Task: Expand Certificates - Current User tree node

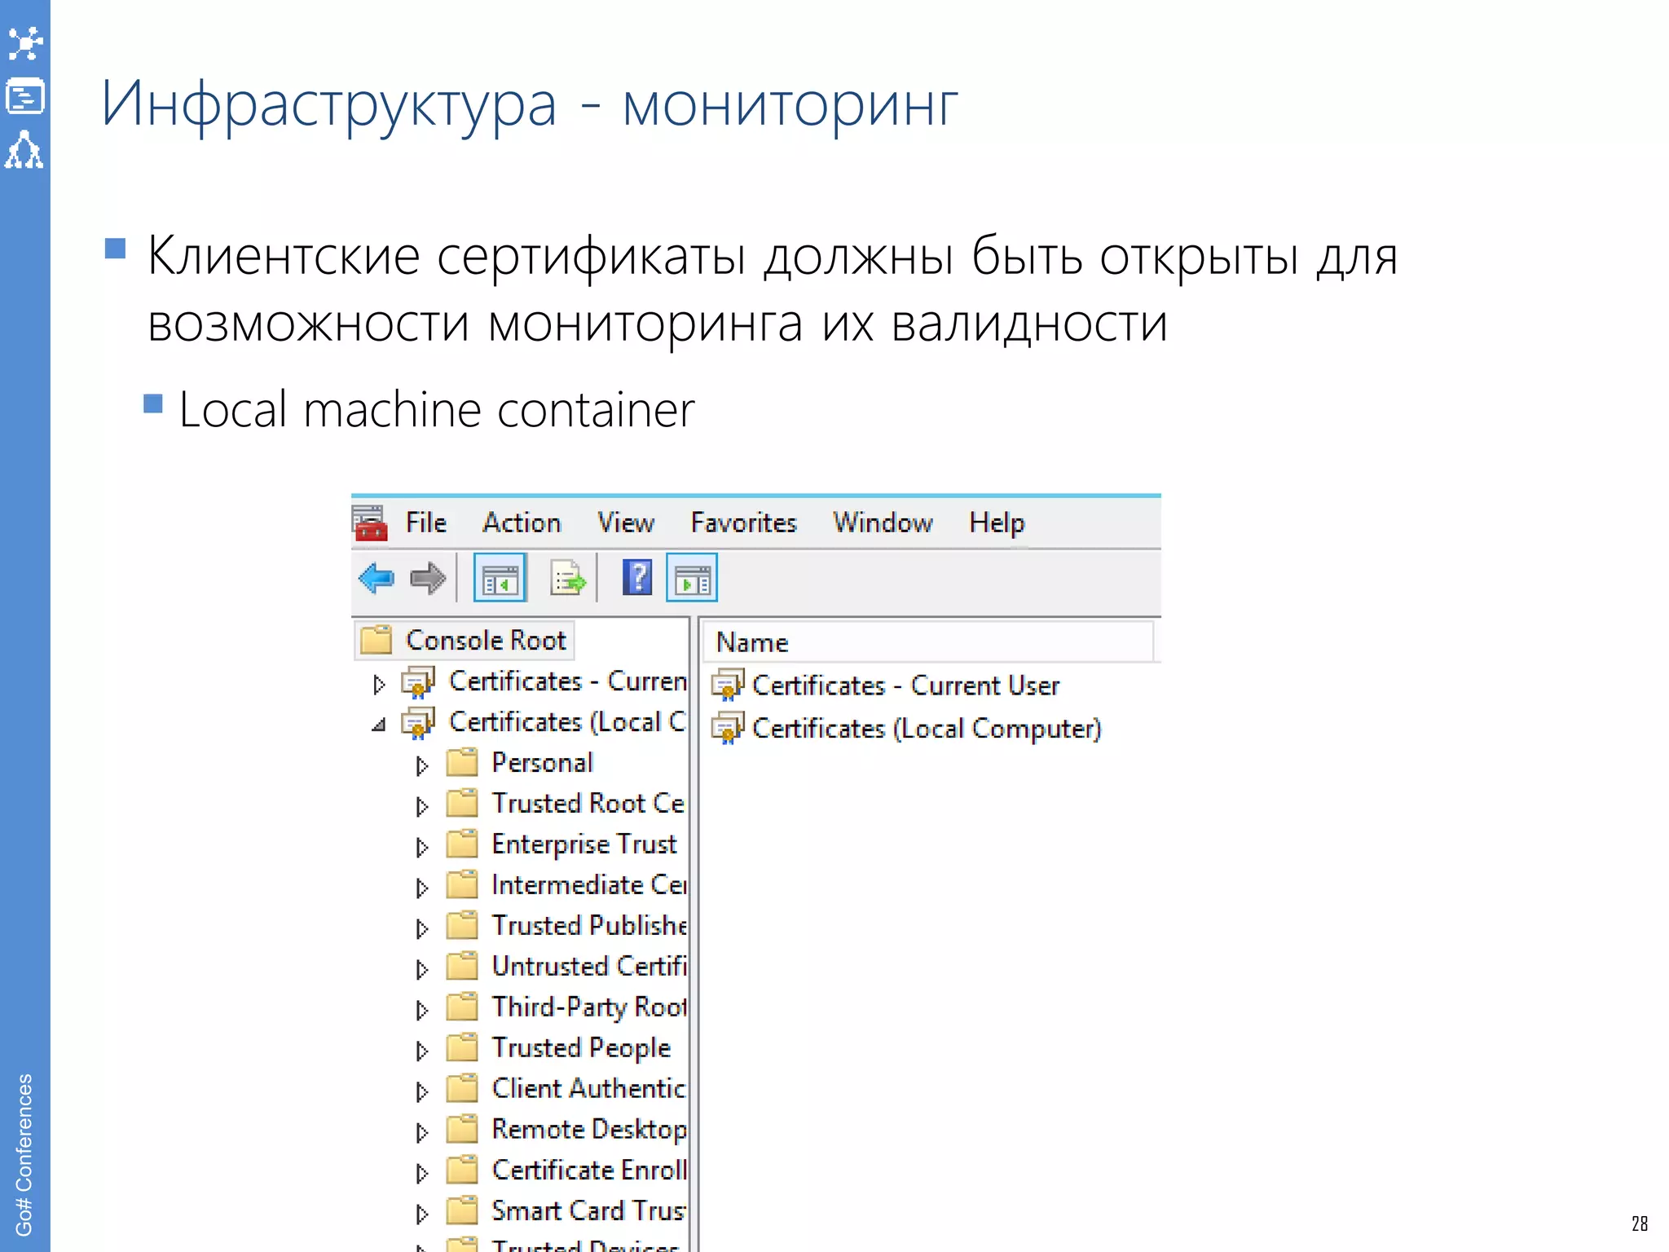Action: pyautogui.click(x=379, y=684)
